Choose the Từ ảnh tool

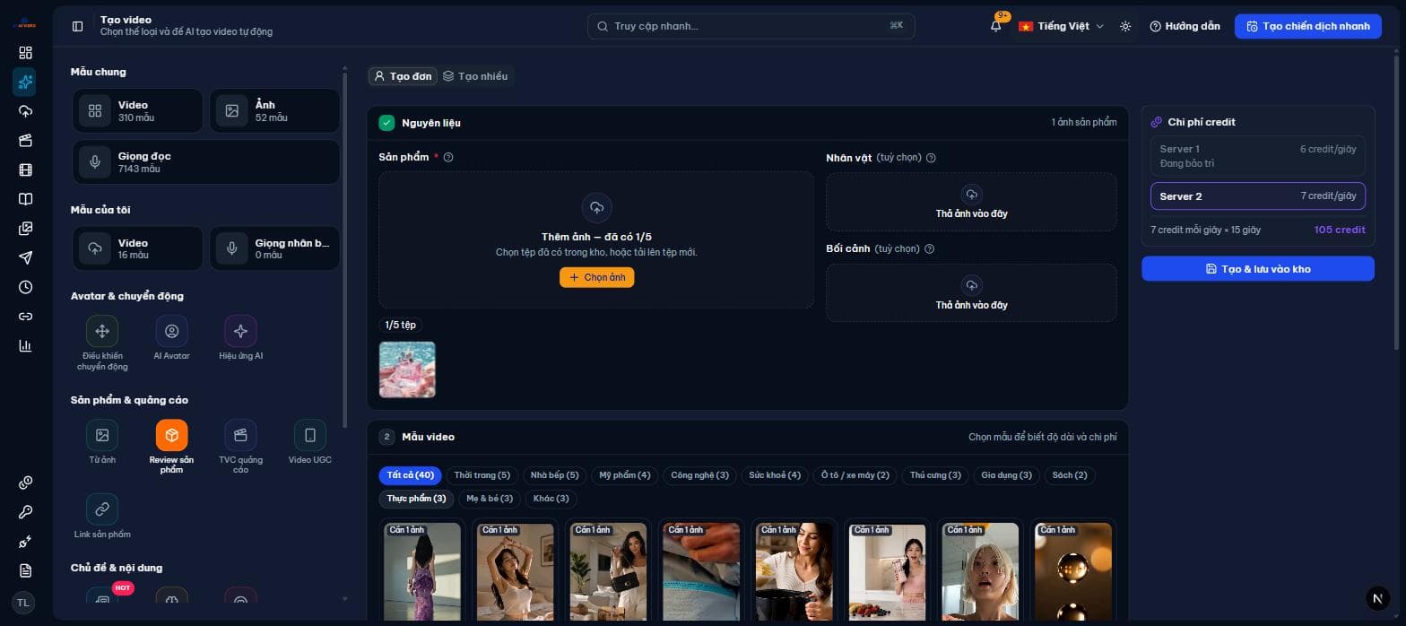pos(102,442)
